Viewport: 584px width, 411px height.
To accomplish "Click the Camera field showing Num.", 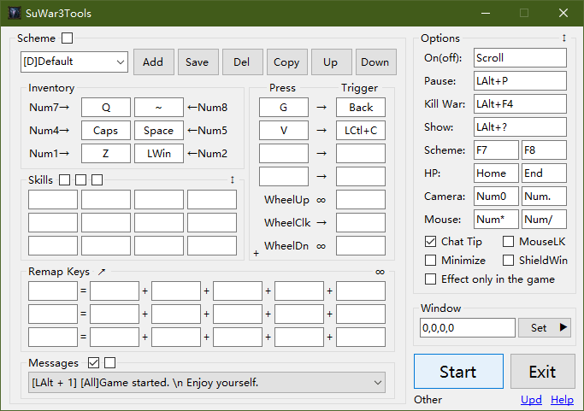I will coord(544,197).
